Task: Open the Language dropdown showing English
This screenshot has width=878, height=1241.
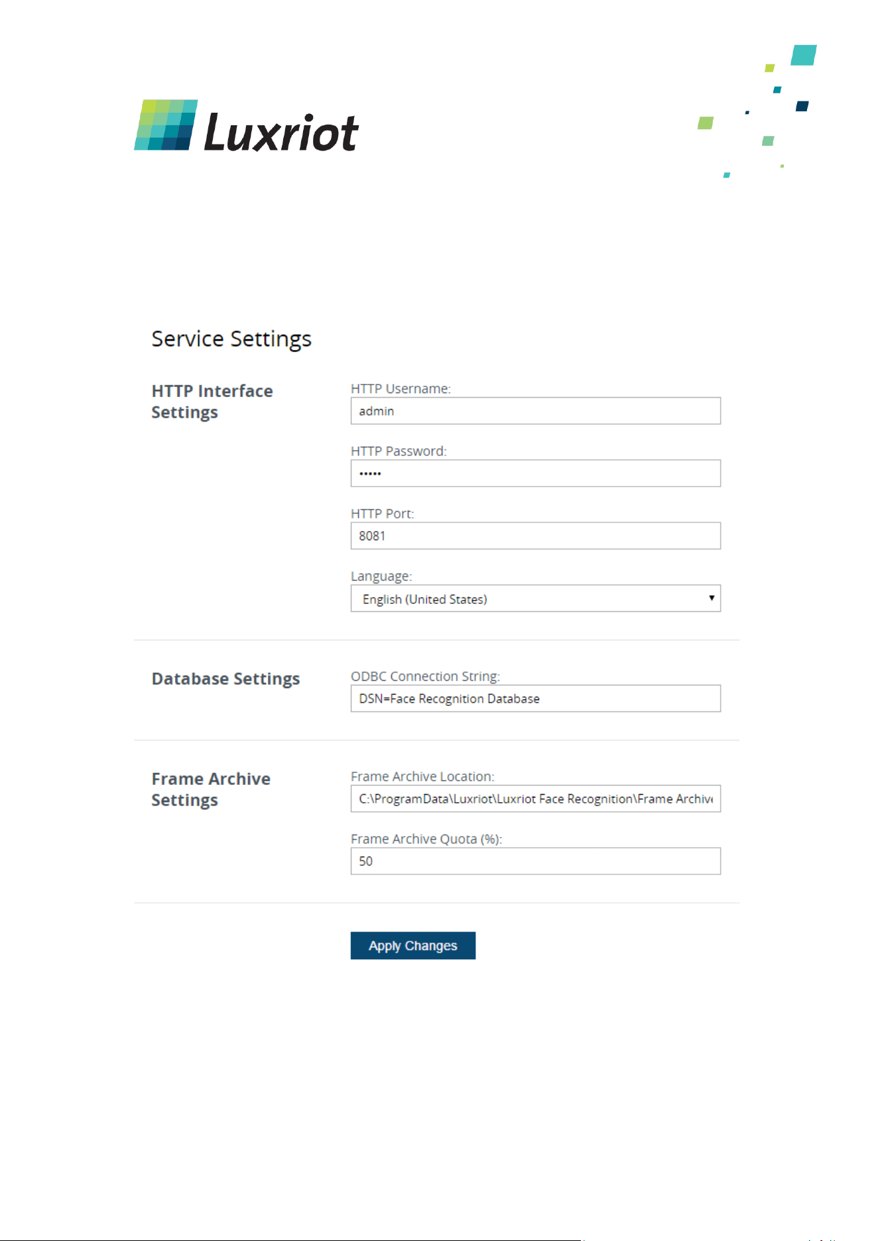Action: (x=535, y=599)
